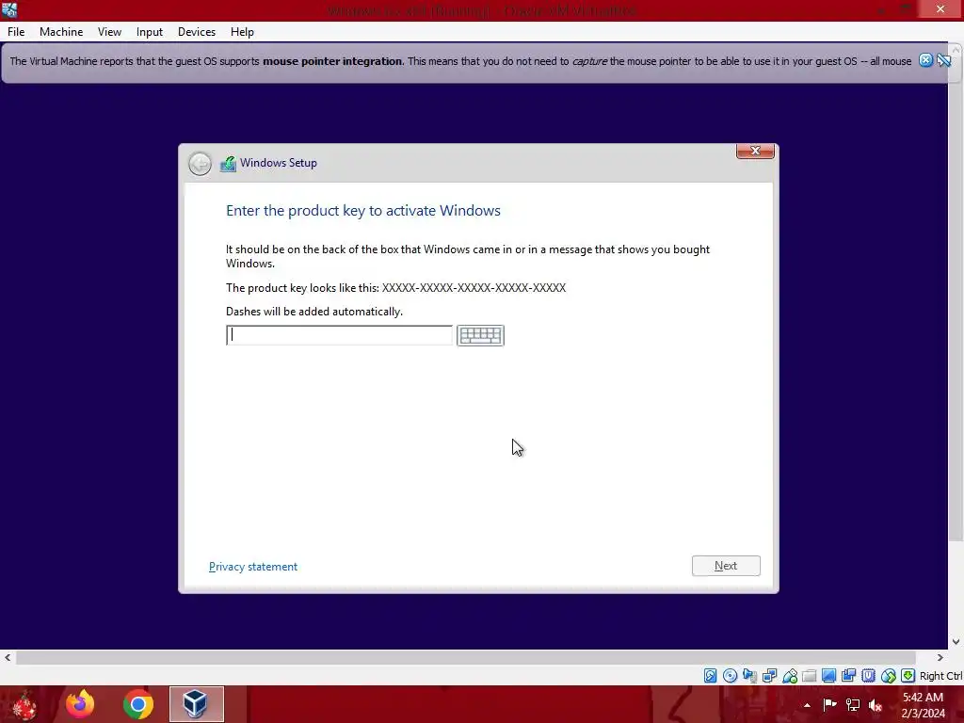
Task: Open the on-screen keyboard in Windows Setup
Action: pyautogui.click(x=480, y=335)
